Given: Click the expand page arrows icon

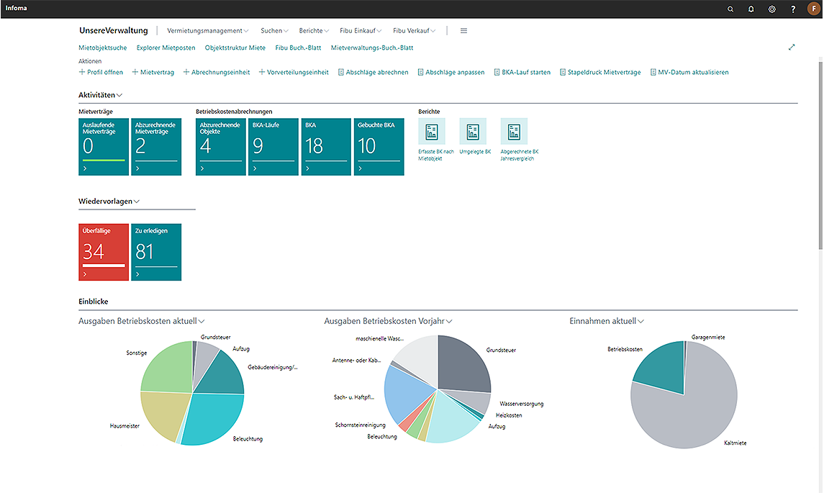Looking at the screenshot, I should [x=792, y=48].
